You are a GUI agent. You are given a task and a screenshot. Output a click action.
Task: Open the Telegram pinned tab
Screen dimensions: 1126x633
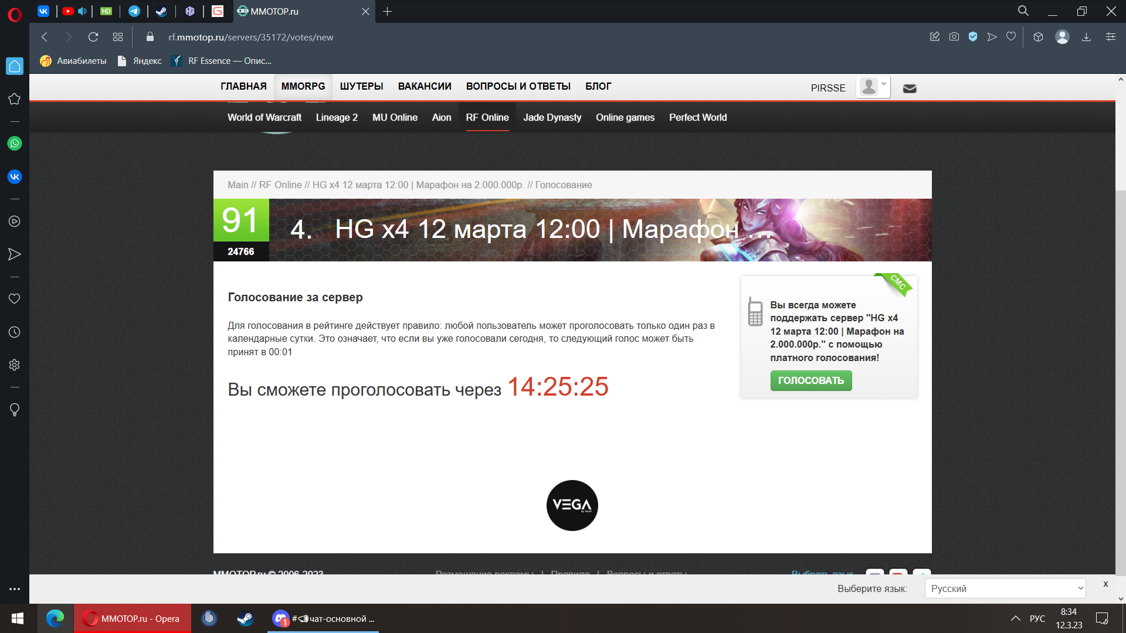[x=134, y=11]
